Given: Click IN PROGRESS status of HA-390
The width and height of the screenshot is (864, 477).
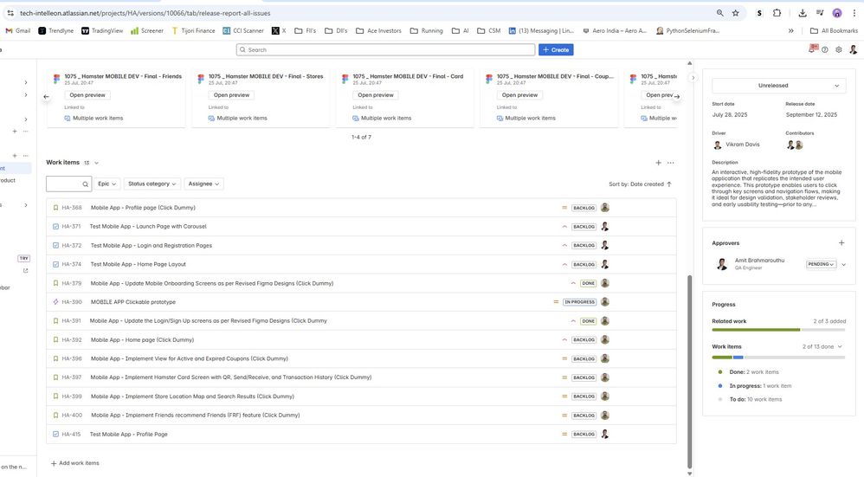Looking at the screenshot, I should click(x=580, y=302).
